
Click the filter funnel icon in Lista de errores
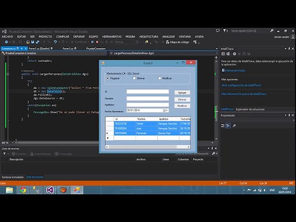(x=4, y=154)
